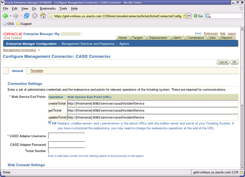
Task: Switch to the Compliance tab
Action: click(x=196, y=38)
